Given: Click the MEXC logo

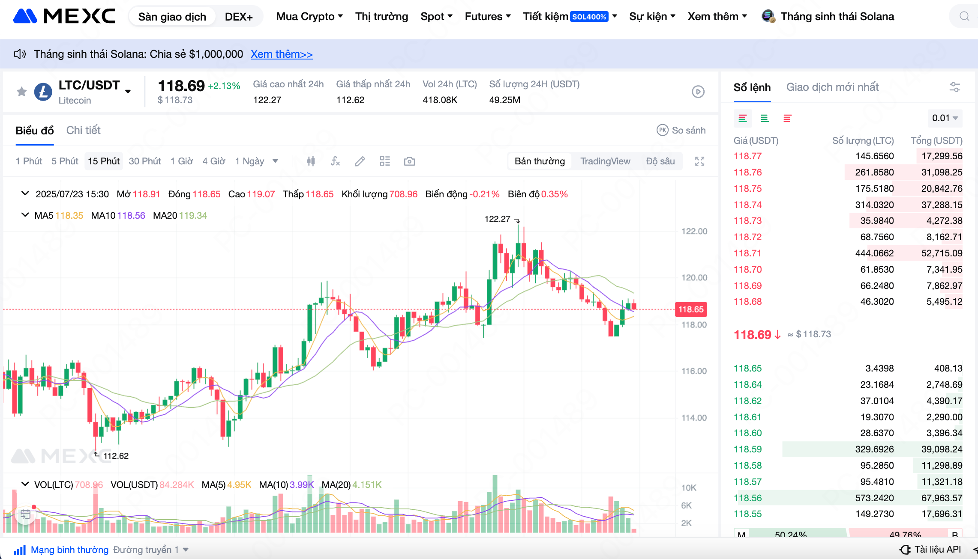Looking at the screenshot, I should [64, 16].
